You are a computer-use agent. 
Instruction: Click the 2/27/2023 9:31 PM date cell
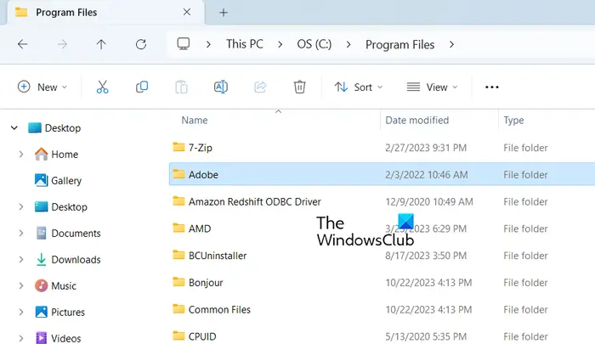coord(426,148)
